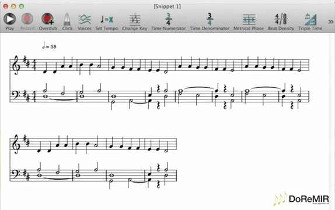Click the DoReMIR logo
335x210 pixels.
point(302,199)
